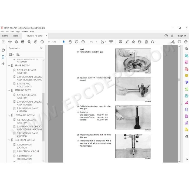The width and height of the screenshot is (189, 189).
Task: Delete with the trash can icon
Action: [x=146, y=42]
